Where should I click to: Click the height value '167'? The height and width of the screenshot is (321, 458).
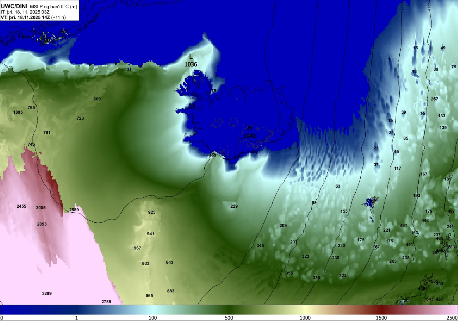[x=424, y=174]
